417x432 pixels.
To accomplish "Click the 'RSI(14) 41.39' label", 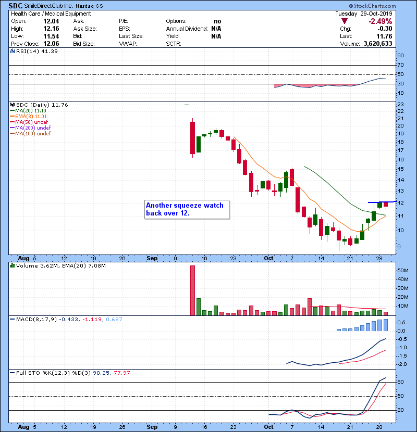I will (x=36, y=51).
